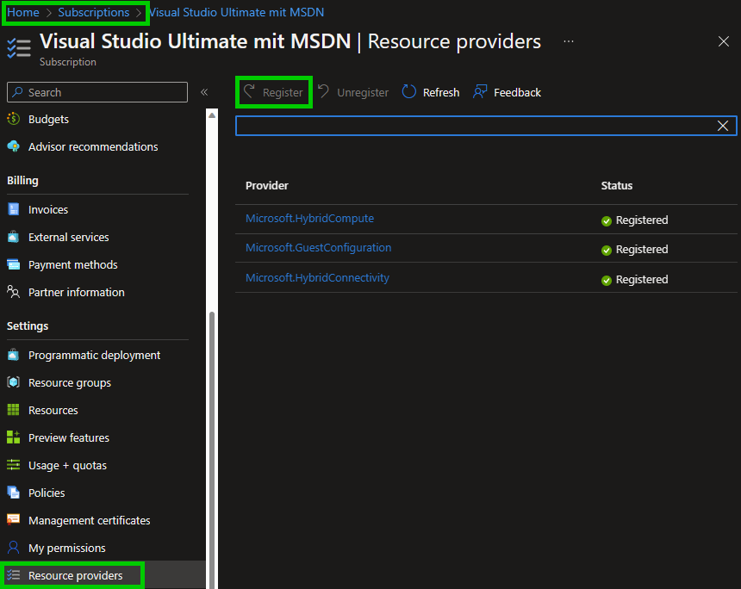Screen dimensions: 741x589
Task: Click the Resources grid icon
Action: click(13, 410)
